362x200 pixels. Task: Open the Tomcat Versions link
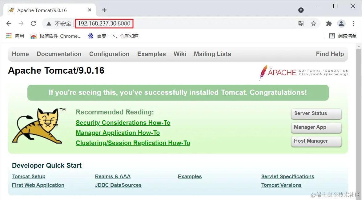(x=281, y=185)
